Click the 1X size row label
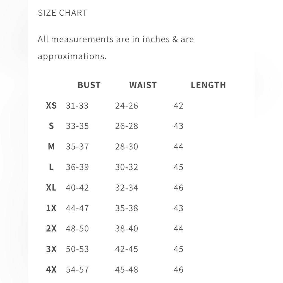This screenshot has width=283, height=283. click(51, 208)
